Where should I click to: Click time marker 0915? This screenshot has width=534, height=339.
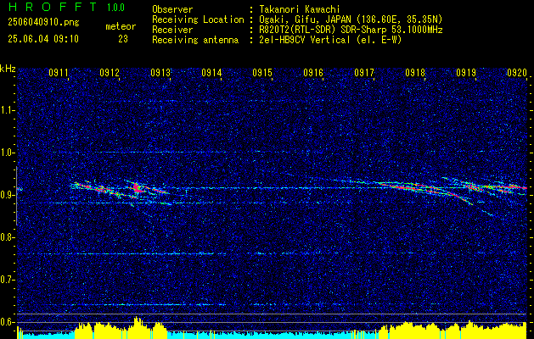click(x=262, y=72)
